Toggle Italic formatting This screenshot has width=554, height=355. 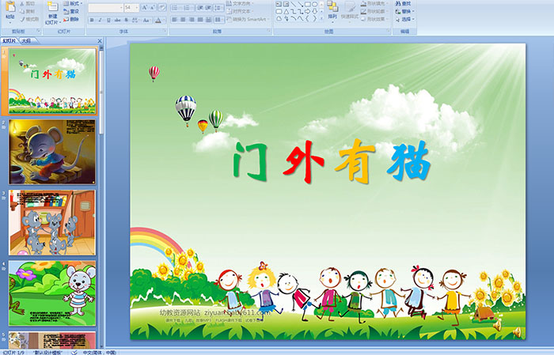[101, 20]
